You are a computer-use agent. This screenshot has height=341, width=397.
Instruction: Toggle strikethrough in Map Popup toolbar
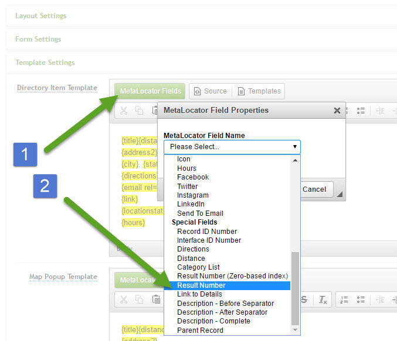click(304, 299)
